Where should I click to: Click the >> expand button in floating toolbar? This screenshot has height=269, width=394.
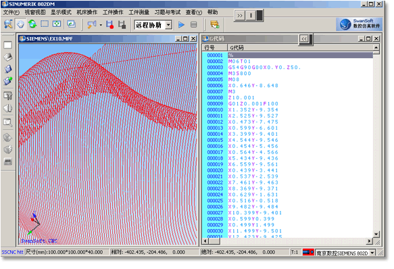tap(240, 16)
